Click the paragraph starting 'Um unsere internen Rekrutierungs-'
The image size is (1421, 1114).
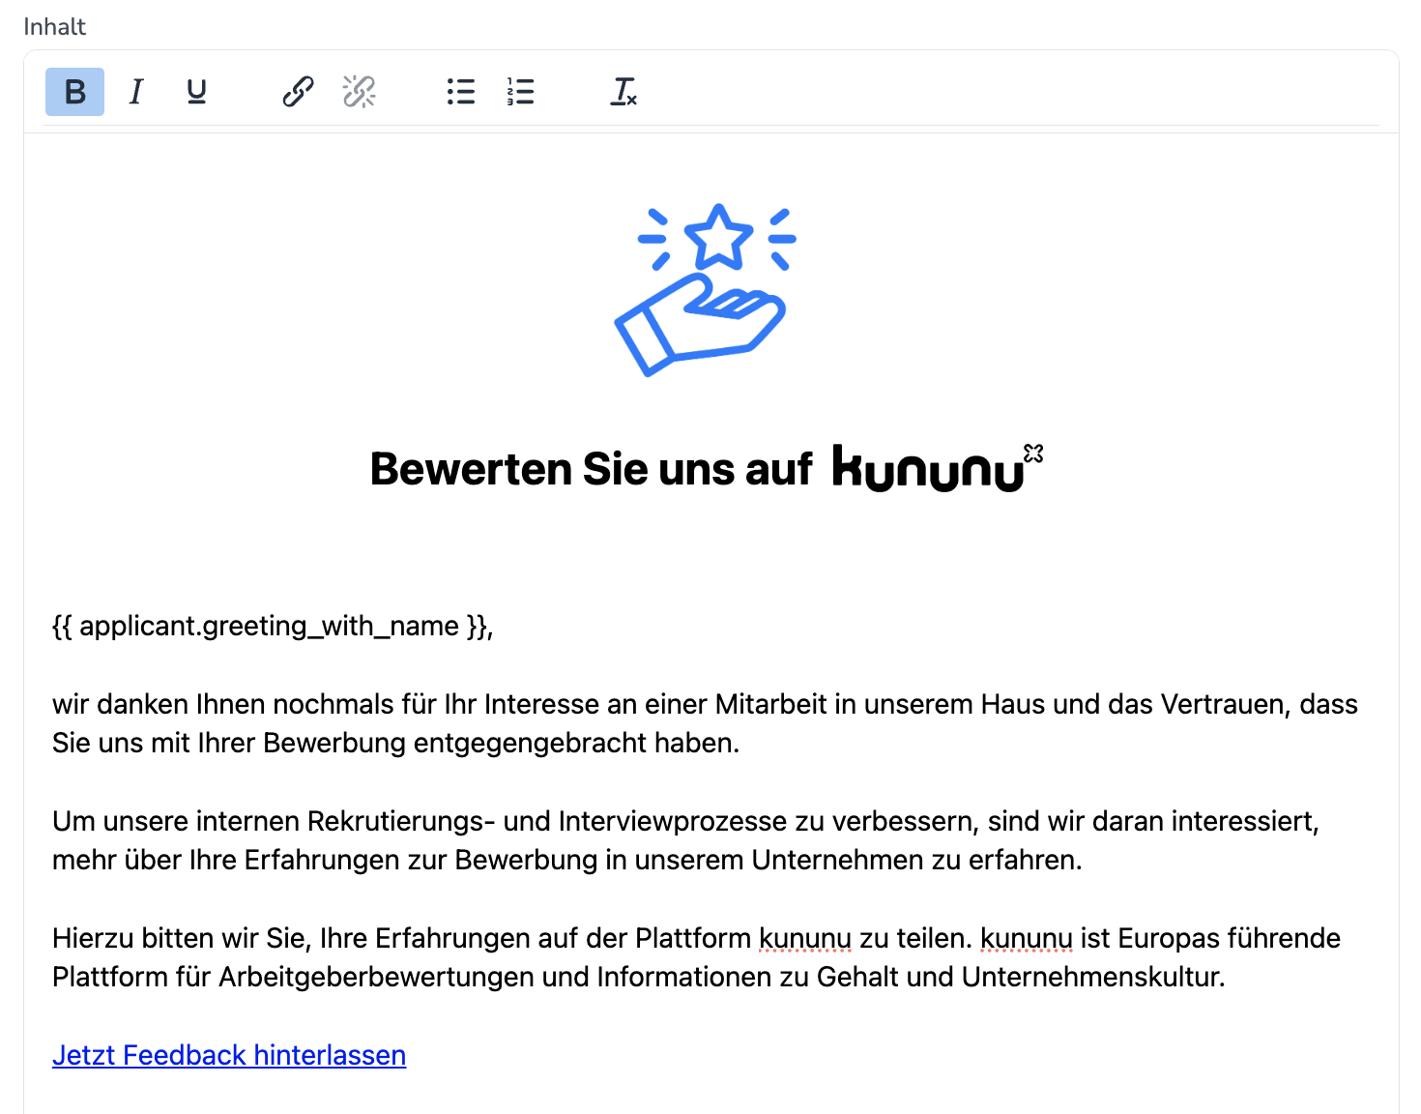click(x=685, y=840)
